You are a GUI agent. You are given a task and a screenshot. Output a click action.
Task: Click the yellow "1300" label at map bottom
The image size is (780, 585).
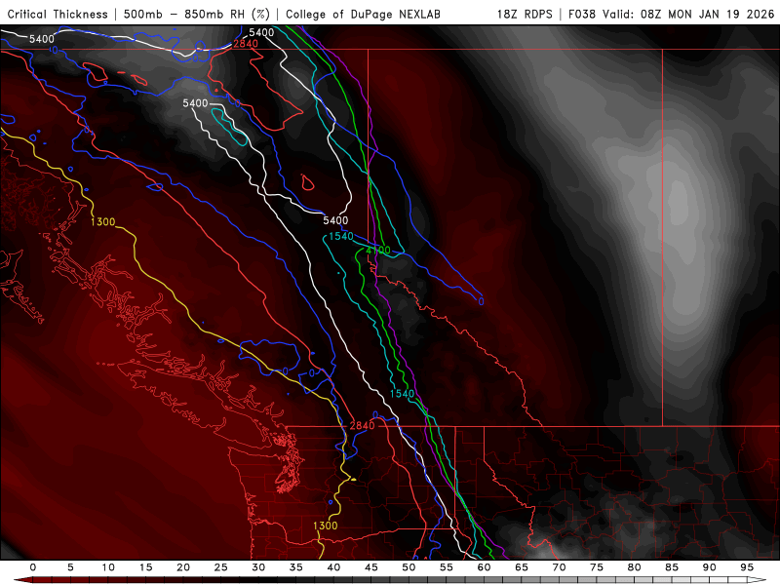(326, 526)
